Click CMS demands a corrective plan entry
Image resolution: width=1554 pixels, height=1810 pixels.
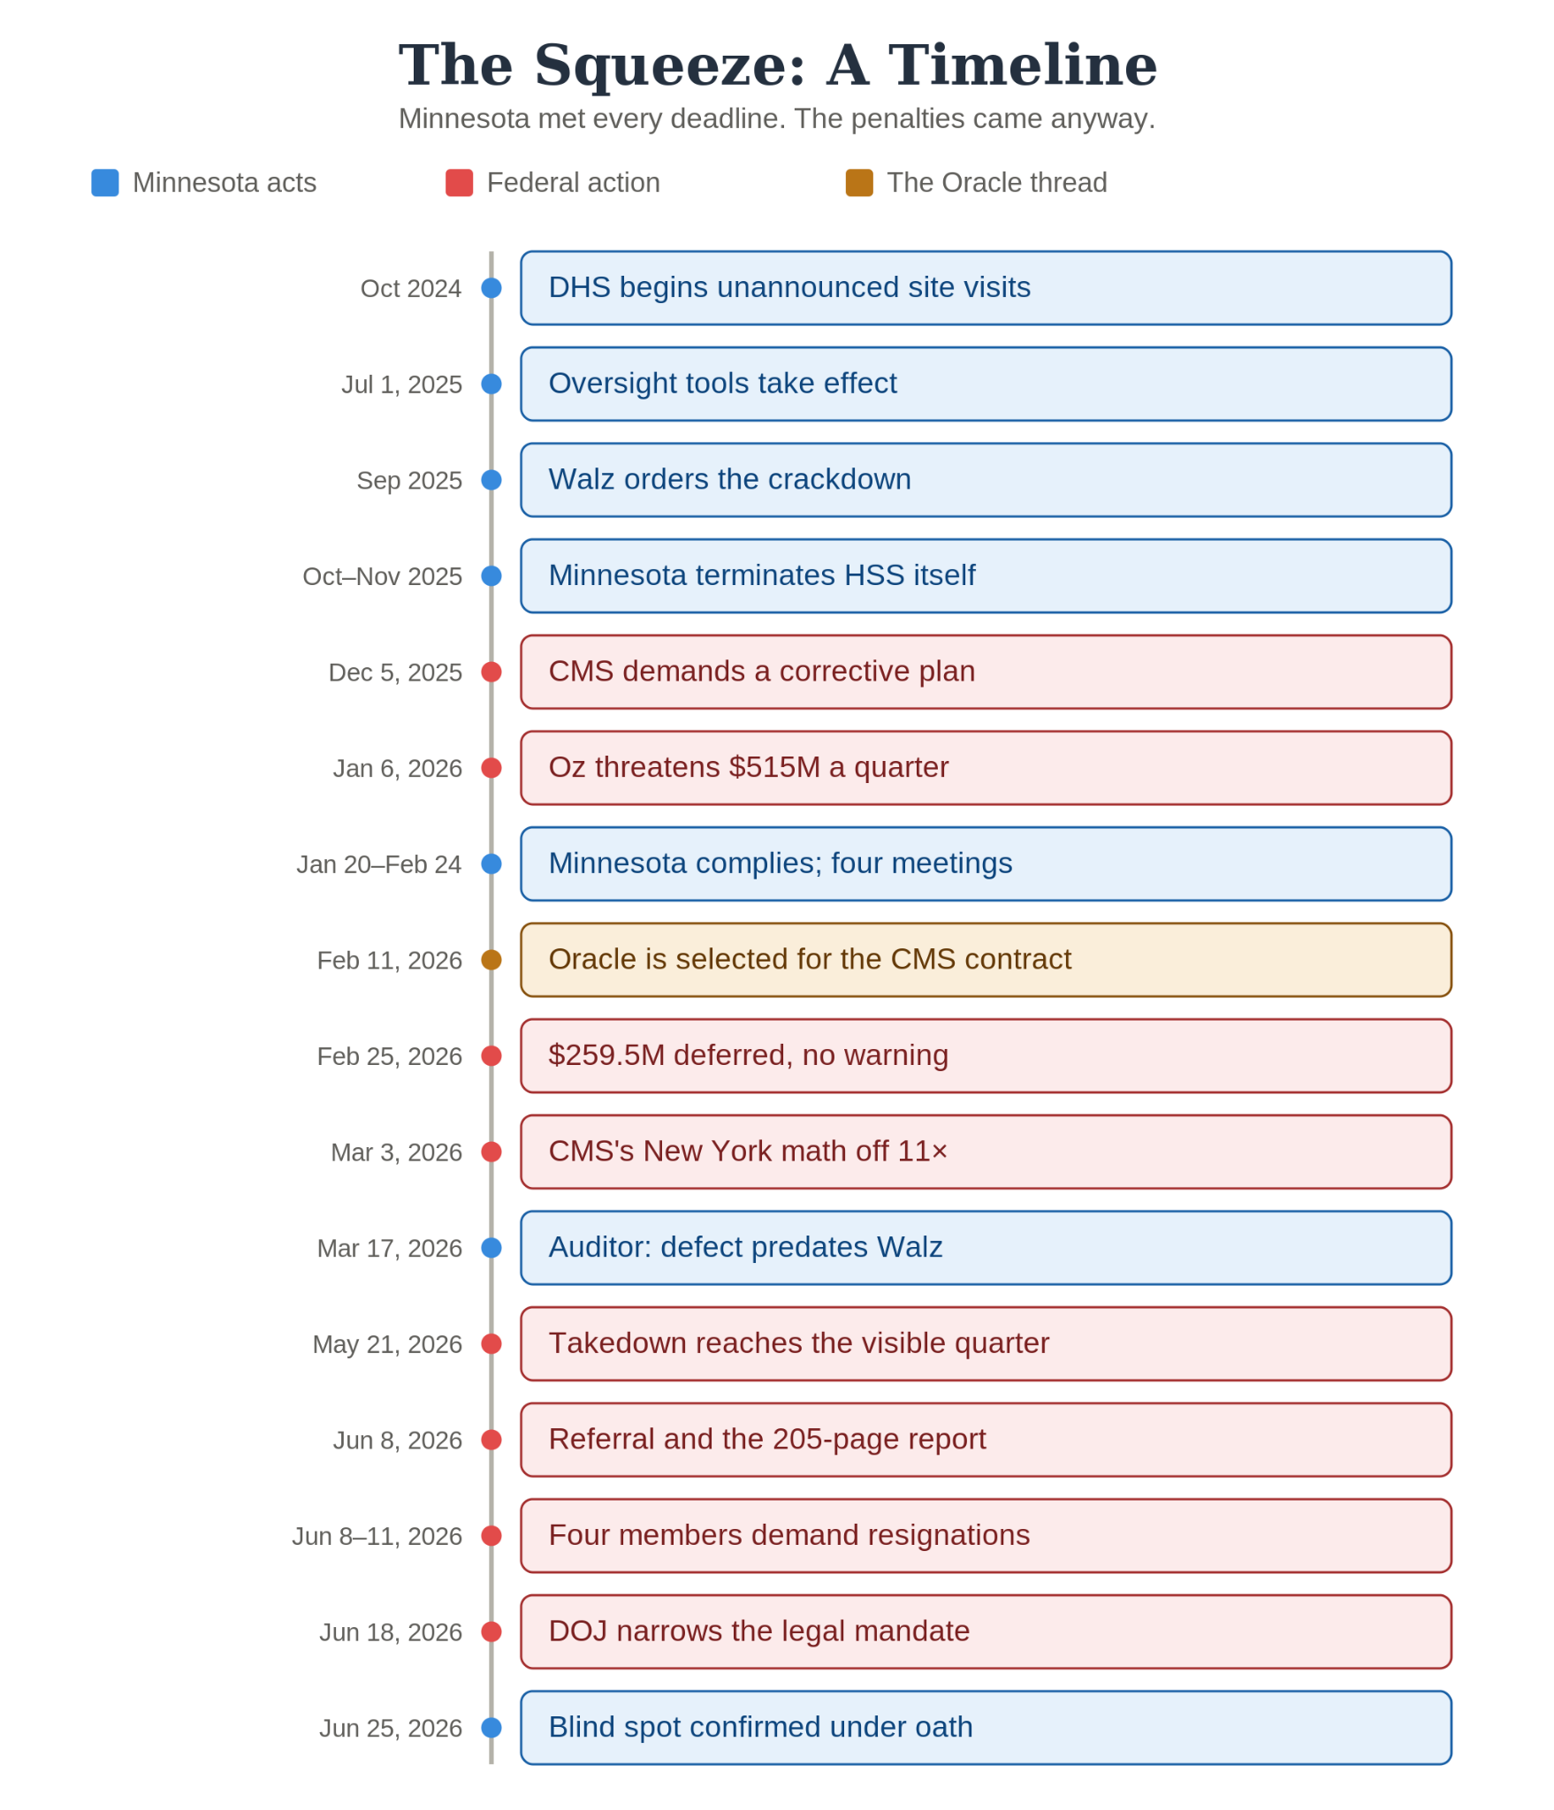coord(986,672)
